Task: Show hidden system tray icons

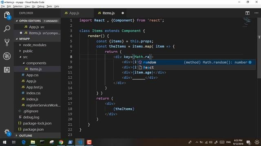Action: pyautogui.click(x=197, y=142)
